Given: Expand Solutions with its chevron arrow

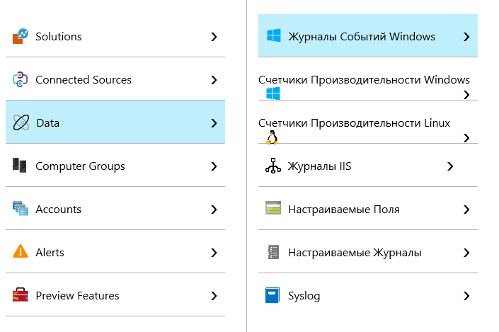Looking at the screenshot, I should (x=214, y=36).
